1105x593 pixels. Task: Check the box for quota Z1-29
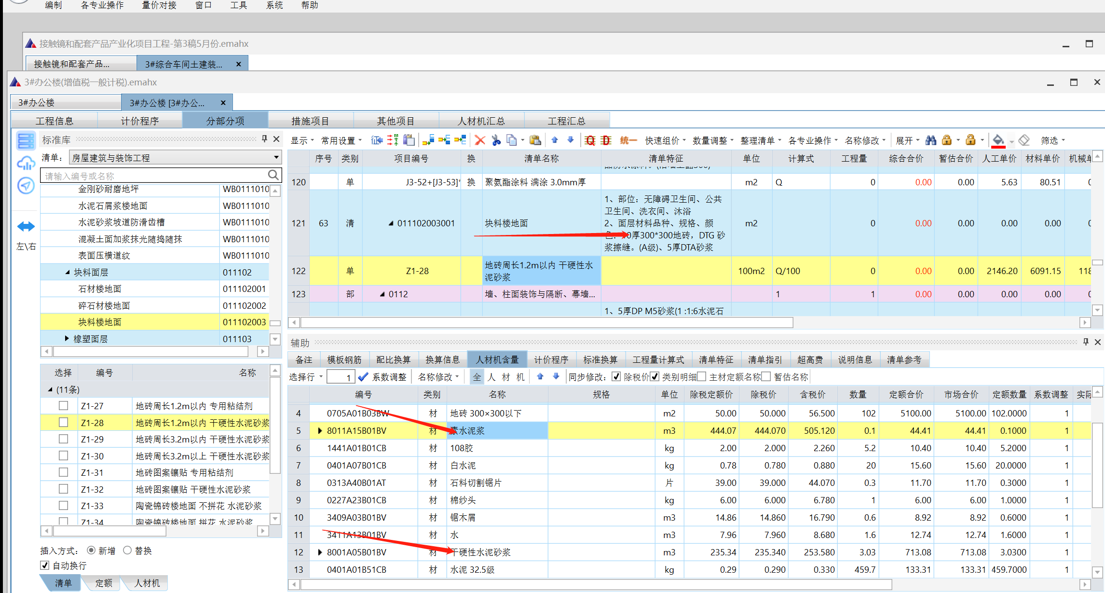point(63,439)
